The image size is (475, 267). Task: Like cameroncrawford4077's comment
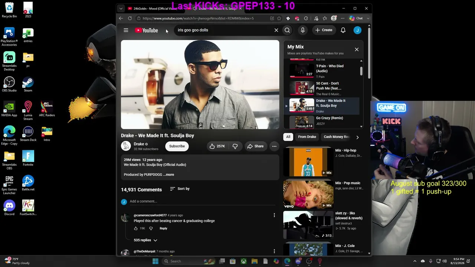coord(136,228)
